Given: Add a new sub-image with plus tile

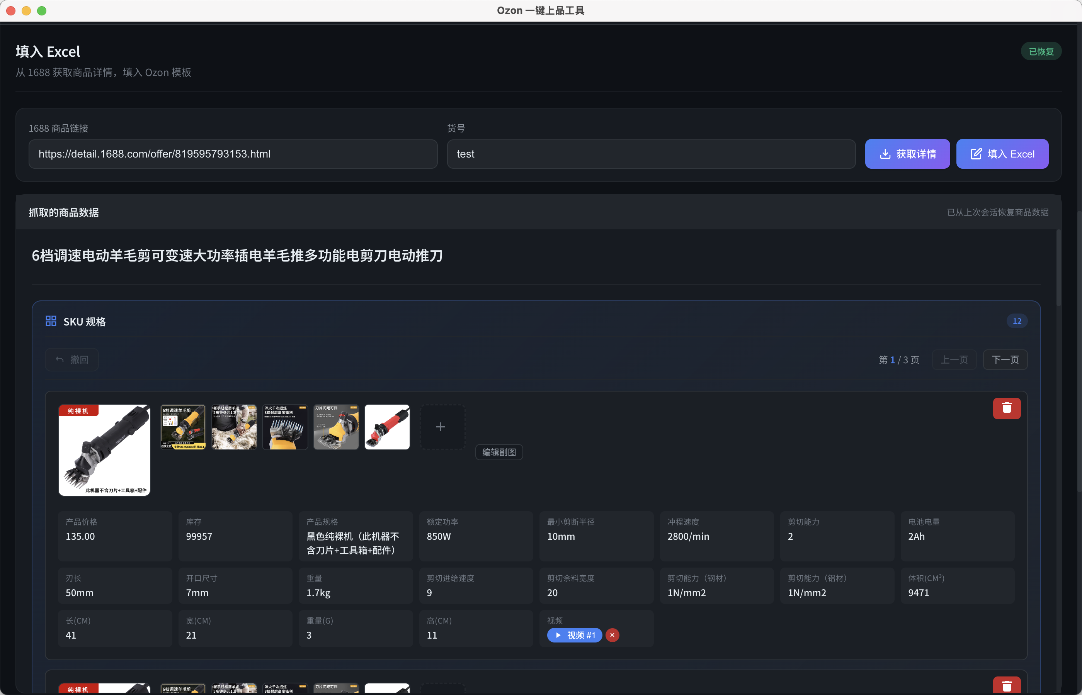Looking at the screenshot, I should (442, 427).
